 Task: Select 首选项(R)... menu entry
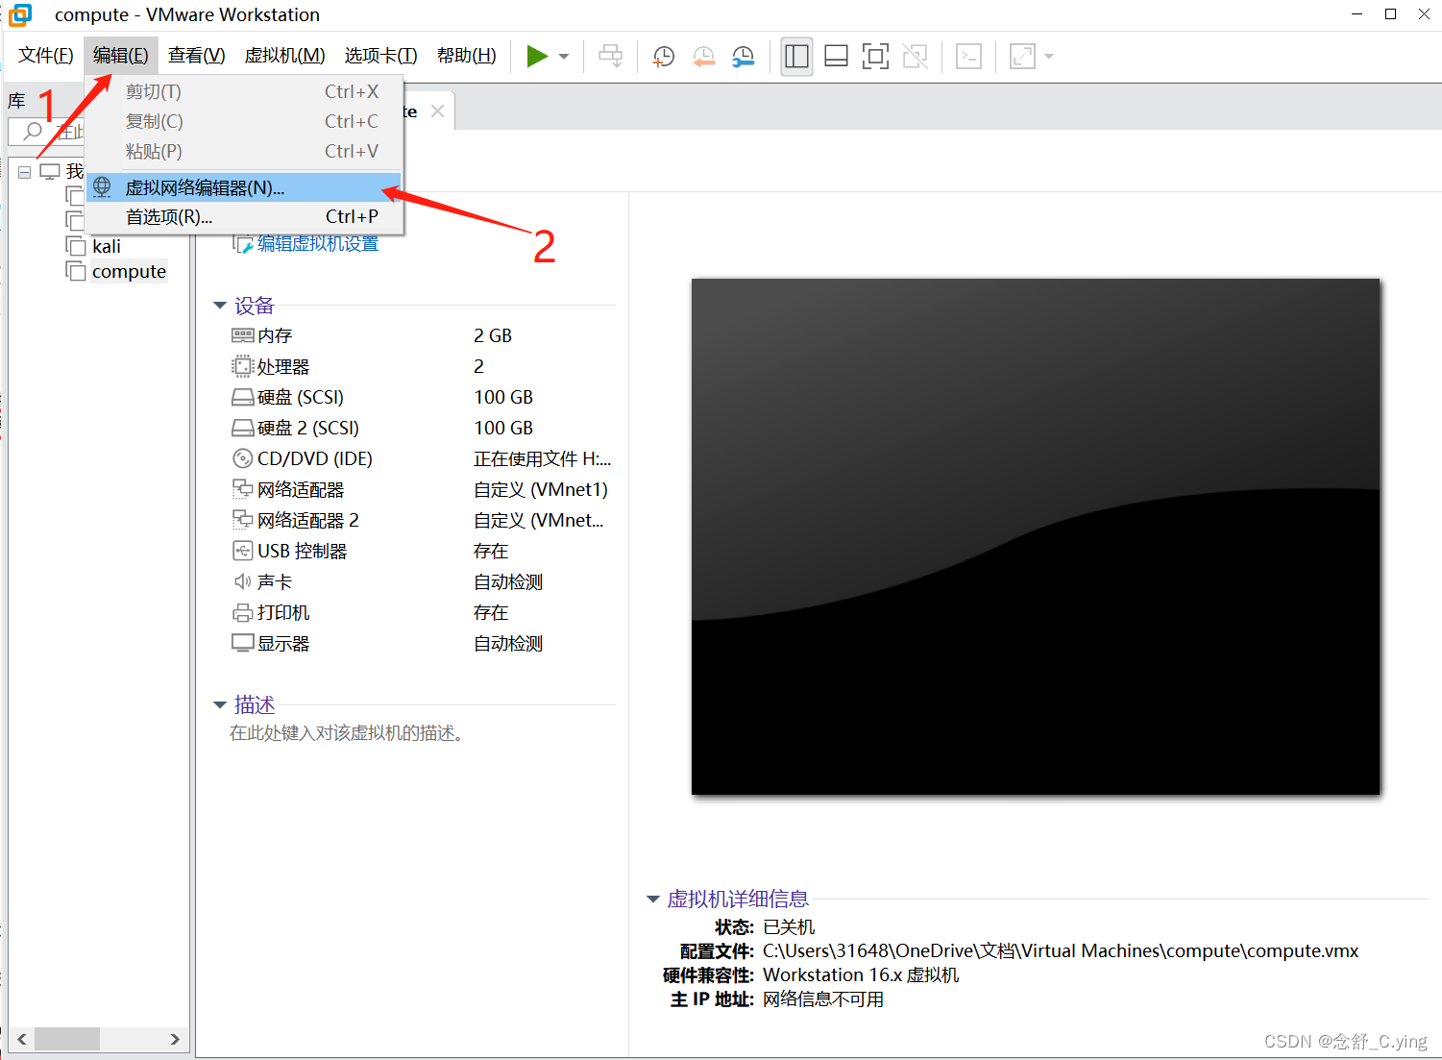pyautogui.click(x=243, y=217)
